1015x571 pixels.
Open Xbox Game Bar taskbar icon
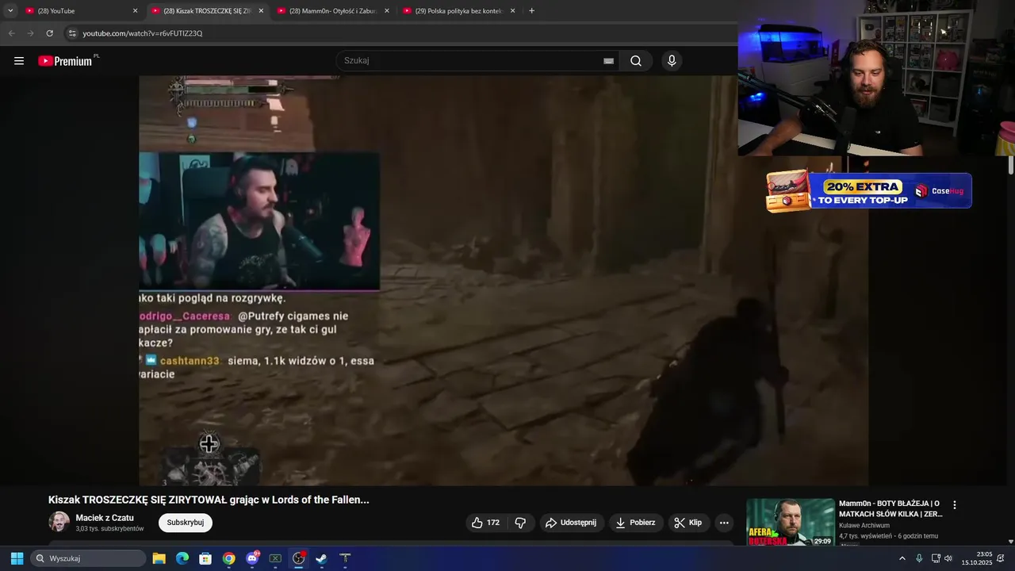tap(275, 558)
